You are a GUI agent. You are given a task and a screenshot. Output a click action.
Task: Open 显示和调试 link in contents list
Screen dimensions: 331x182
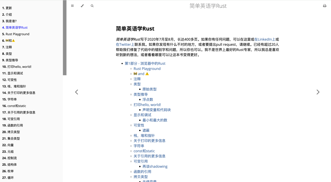(x=143, y=115)
